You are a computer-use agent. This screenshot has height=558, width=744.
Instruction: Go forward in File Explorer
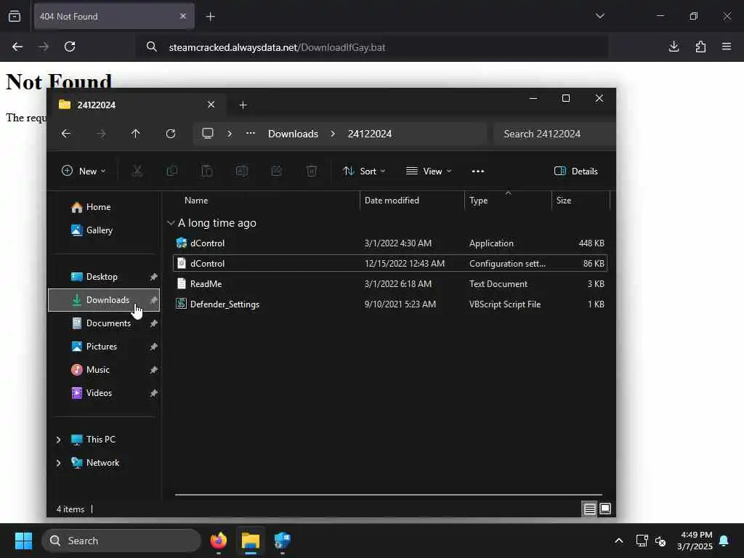coord(101,134)
